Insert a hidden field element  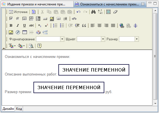click(58, 19)
